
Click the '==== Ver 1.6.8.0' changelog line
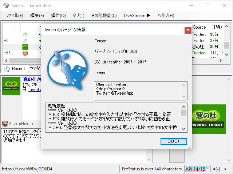coord(62,123)
